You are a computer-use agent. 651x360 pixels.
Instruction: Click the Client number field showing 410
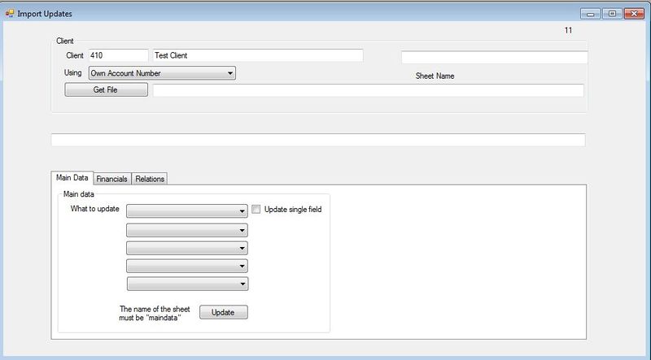click(x=118, y=55)
